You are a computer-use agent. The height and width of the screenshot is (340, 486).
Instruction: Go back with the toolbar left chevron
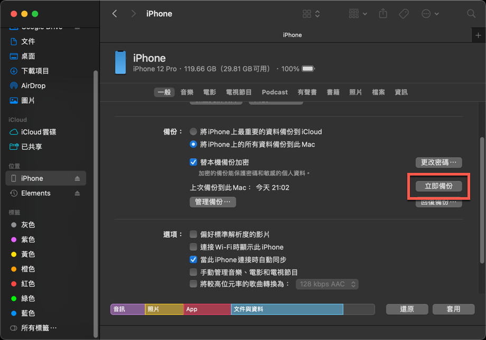[115, 14]
